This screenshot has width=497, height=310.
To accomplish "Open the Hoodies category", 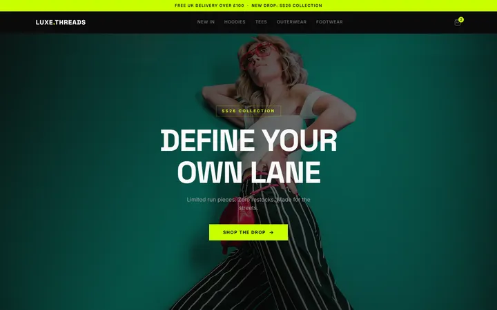I will [x=235, y=22].
